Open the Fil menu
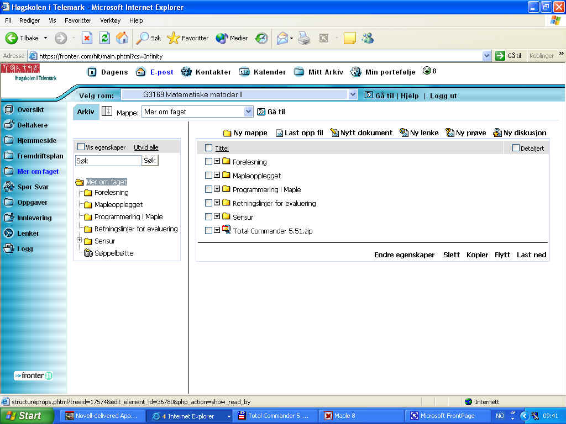The image size is (566, 424). coord(8,20)
